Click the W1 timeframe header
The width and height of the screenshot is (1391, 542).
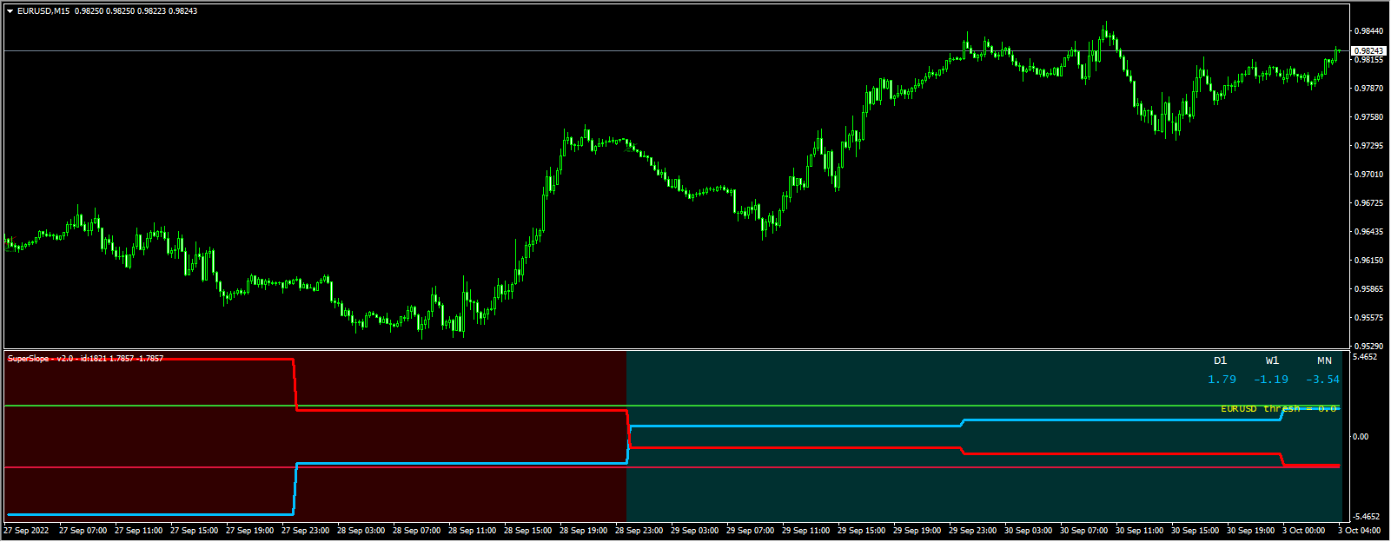(1272, 360)
